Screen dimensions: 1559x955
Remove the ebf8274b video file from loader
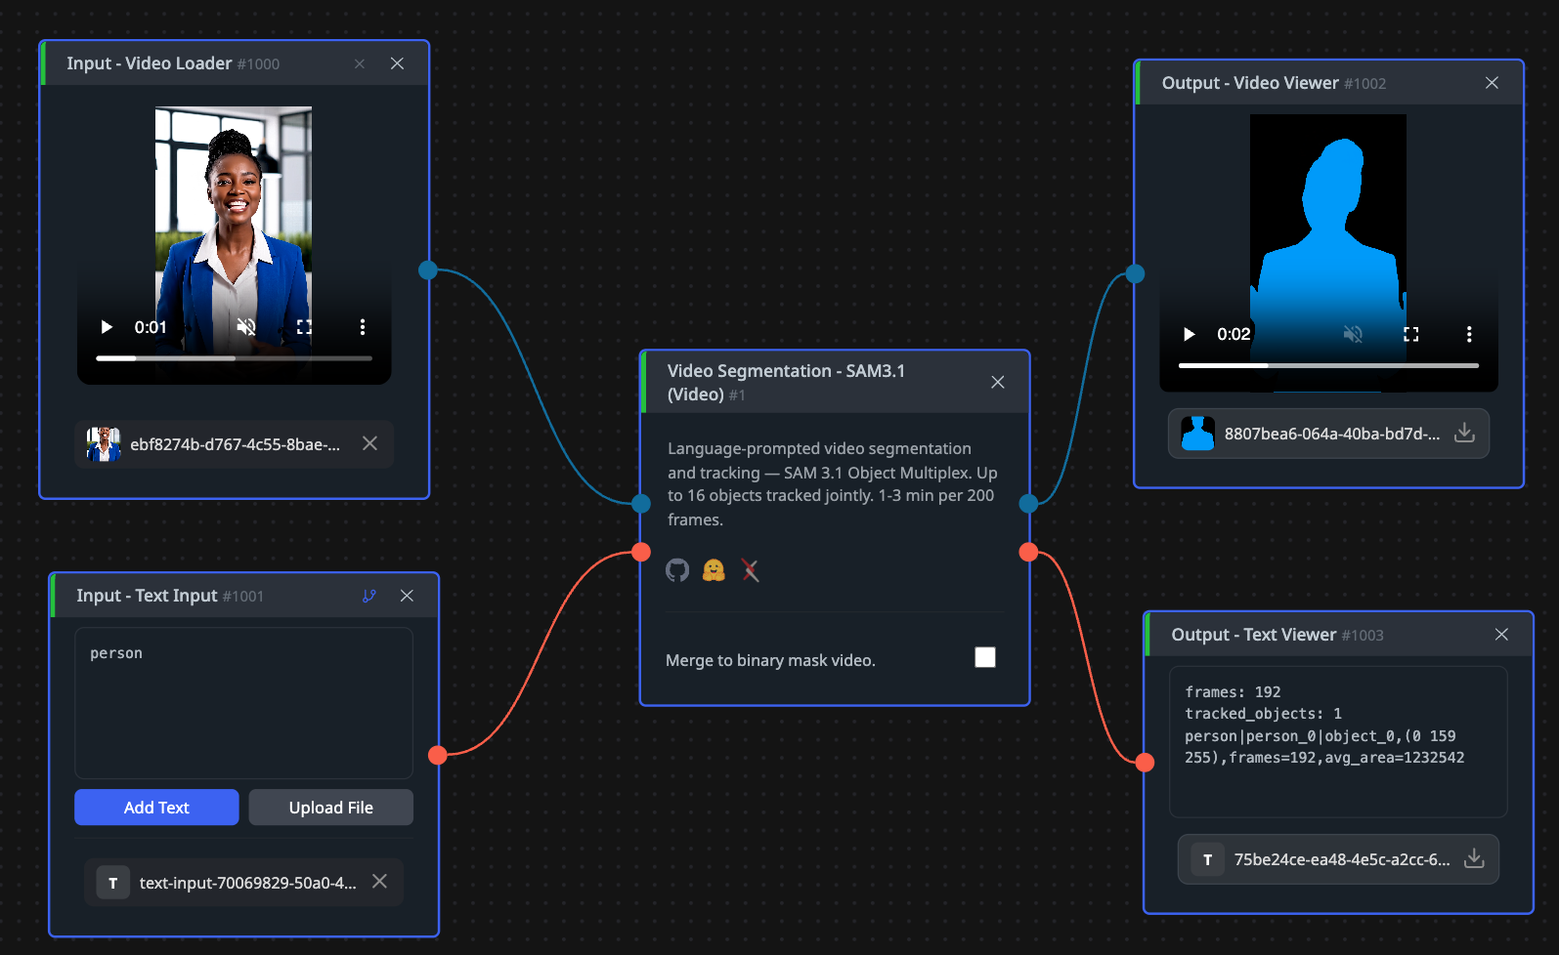coord(370,443)
